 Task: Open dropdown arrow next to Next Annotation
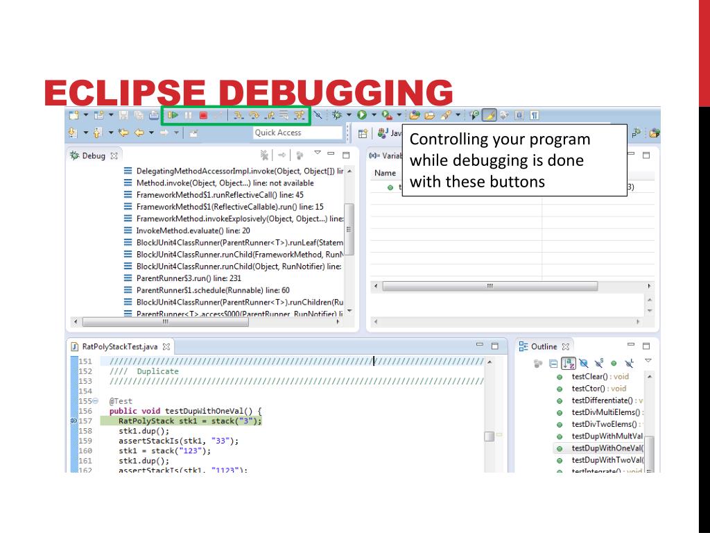click(x=85, y=133)
